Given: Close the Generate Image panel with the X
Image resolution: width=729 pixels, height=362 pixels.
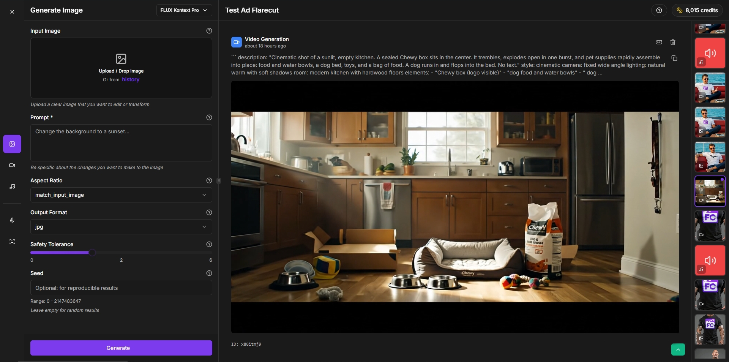Looking at the screenshot, I should click(x=12, y=12).
